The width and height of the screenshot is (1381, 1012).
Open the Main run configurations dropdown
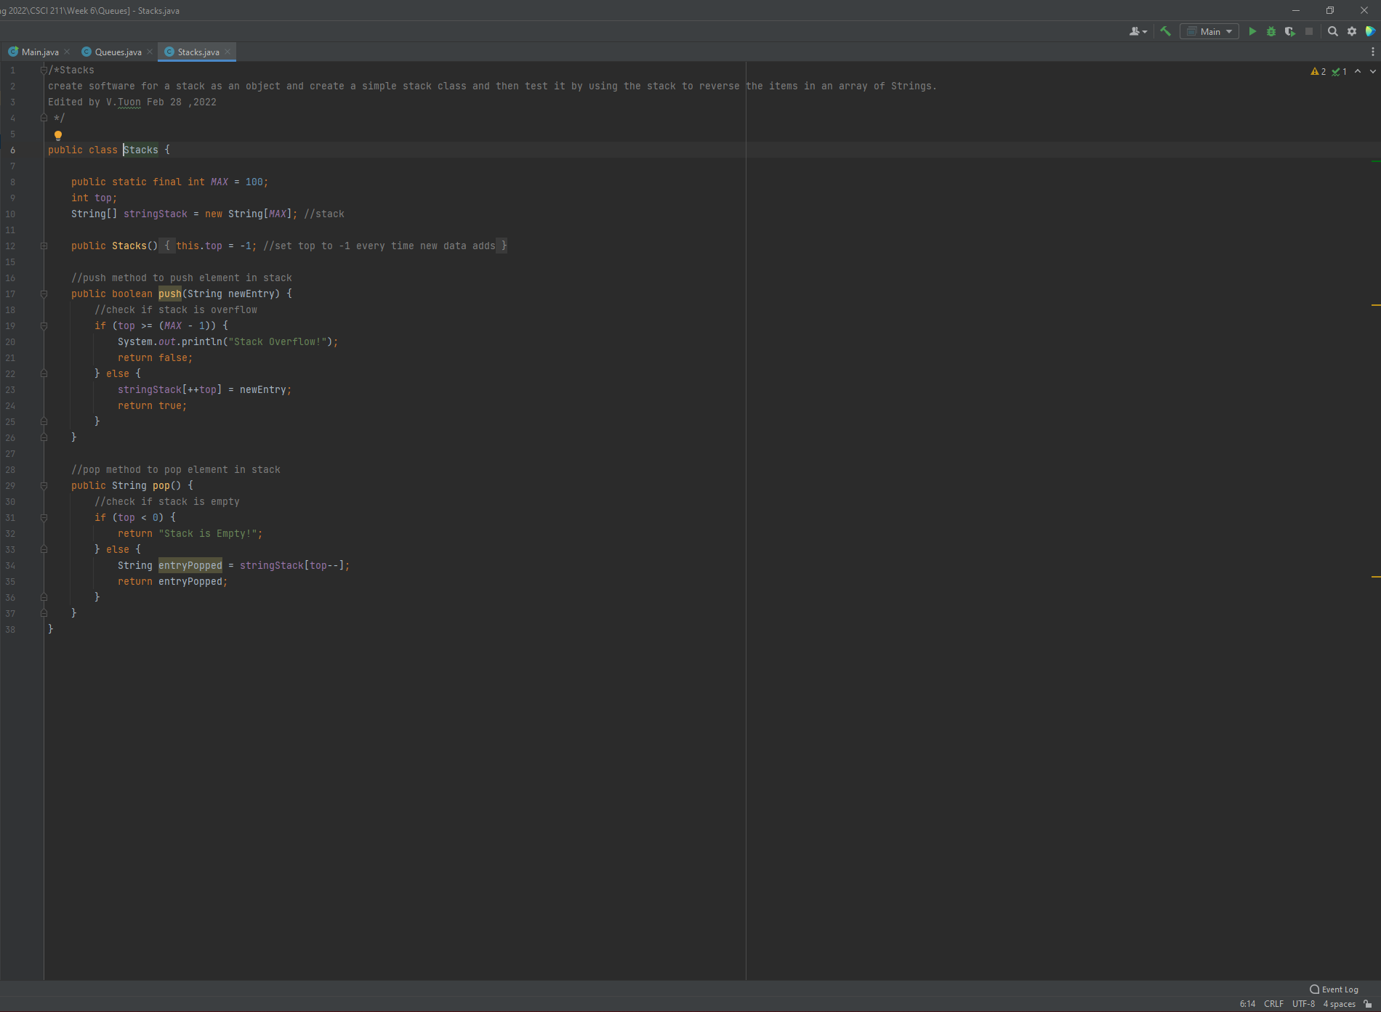click(1209, 31)
